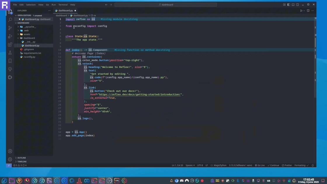327x184 pixels.
Task: Open .gitignore in the explorer
Action: (29, 49)
